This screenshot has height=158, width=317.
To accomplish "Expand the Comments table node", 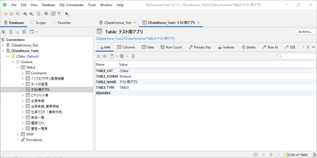I will pyautogui.click(x=23, y=73).
